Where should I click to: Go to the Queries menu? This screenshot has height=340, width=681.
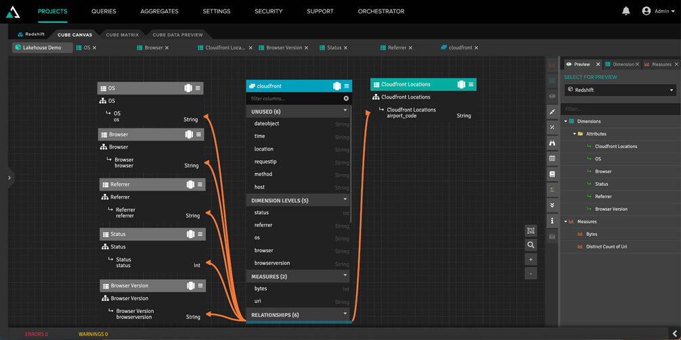coord(104,11)
